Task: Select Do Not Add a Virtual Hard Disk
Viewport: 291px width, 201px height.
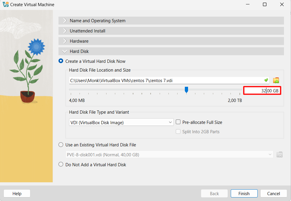Action: point(61,165)
